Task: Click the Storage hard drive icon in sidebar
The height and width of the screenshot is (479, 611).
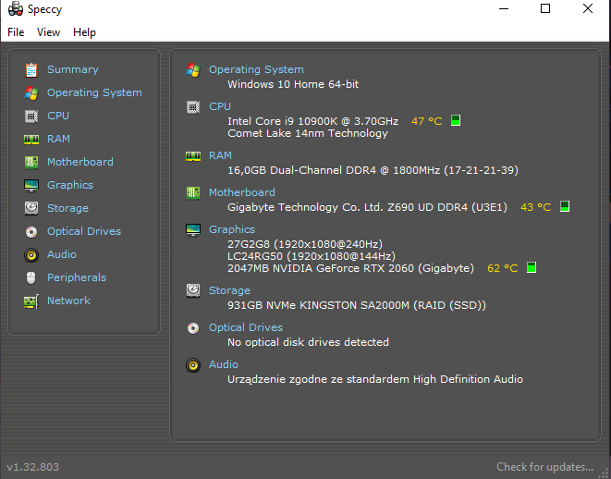Action: tap(31, 208)
